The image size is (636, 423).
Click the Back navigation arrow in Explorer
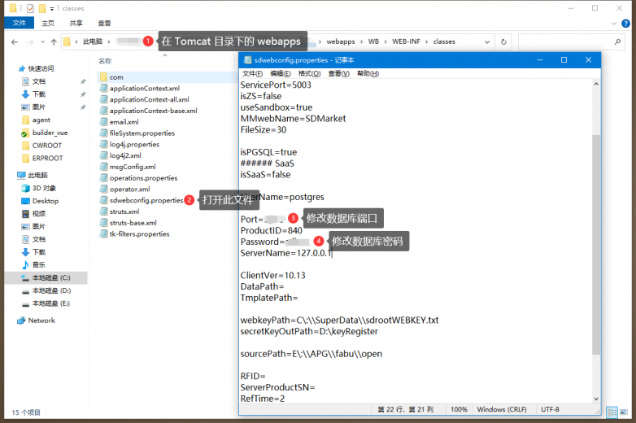coord(15,41)
